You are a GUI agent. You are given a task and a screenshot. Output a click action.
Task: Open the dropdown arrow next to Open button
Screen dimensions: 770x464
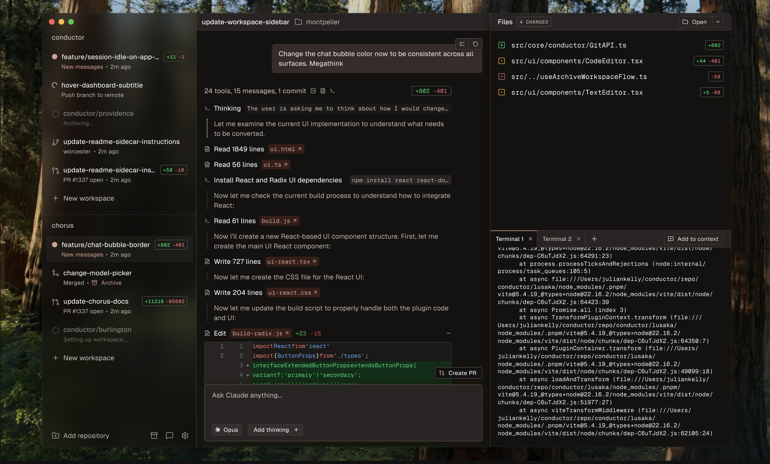click(x=718, y=22)
